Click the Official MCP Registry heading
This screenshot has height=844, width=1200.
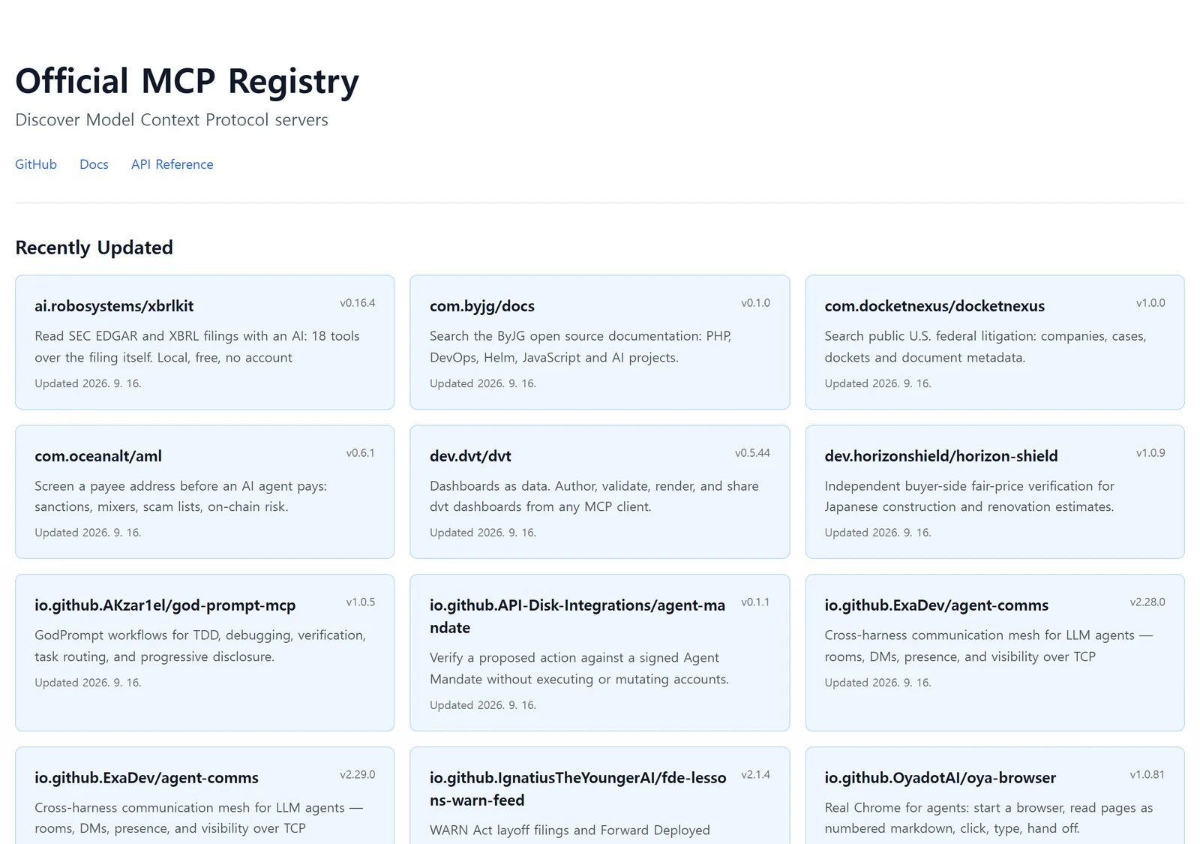click(187, 81)
